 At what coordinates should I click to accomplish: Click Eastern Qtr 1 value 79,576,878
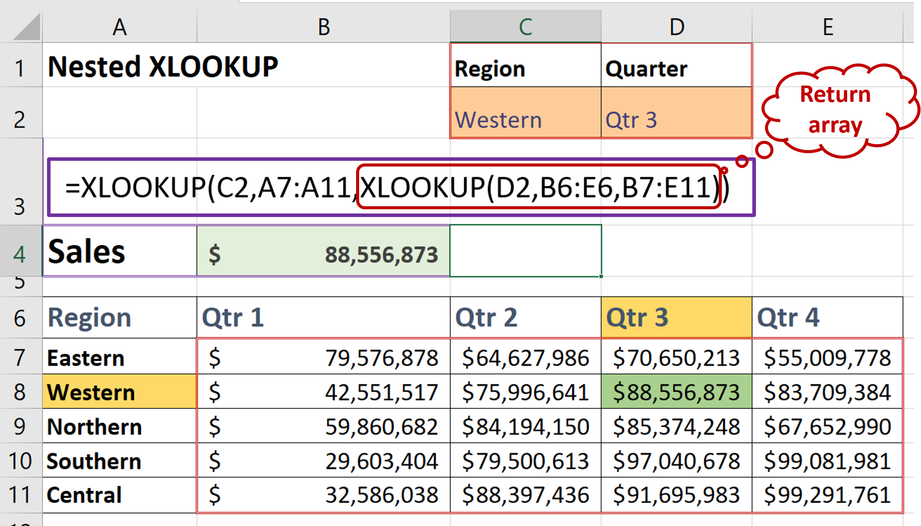(x=323, y=357)
